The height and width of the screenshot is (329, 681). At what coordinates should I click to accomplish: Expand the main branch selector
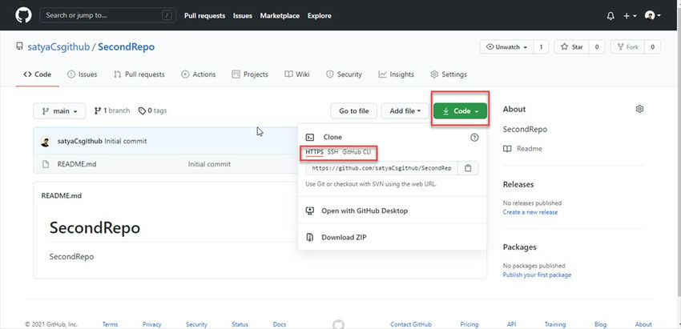[x=59, y=110]
